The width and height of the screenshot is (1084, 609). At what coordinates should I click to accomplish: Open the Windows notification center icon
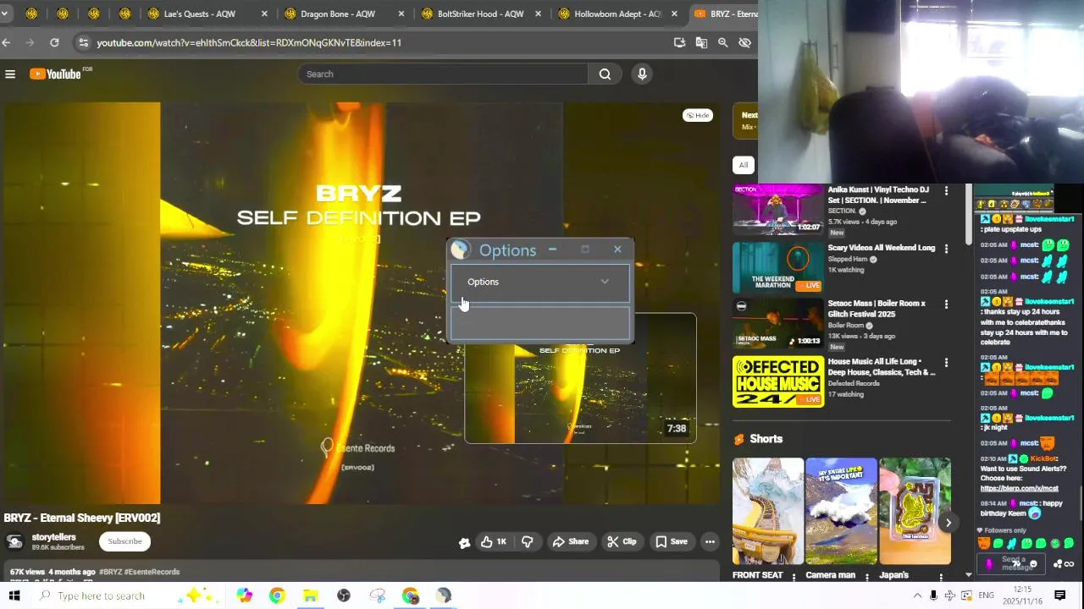click(1059, 595)
